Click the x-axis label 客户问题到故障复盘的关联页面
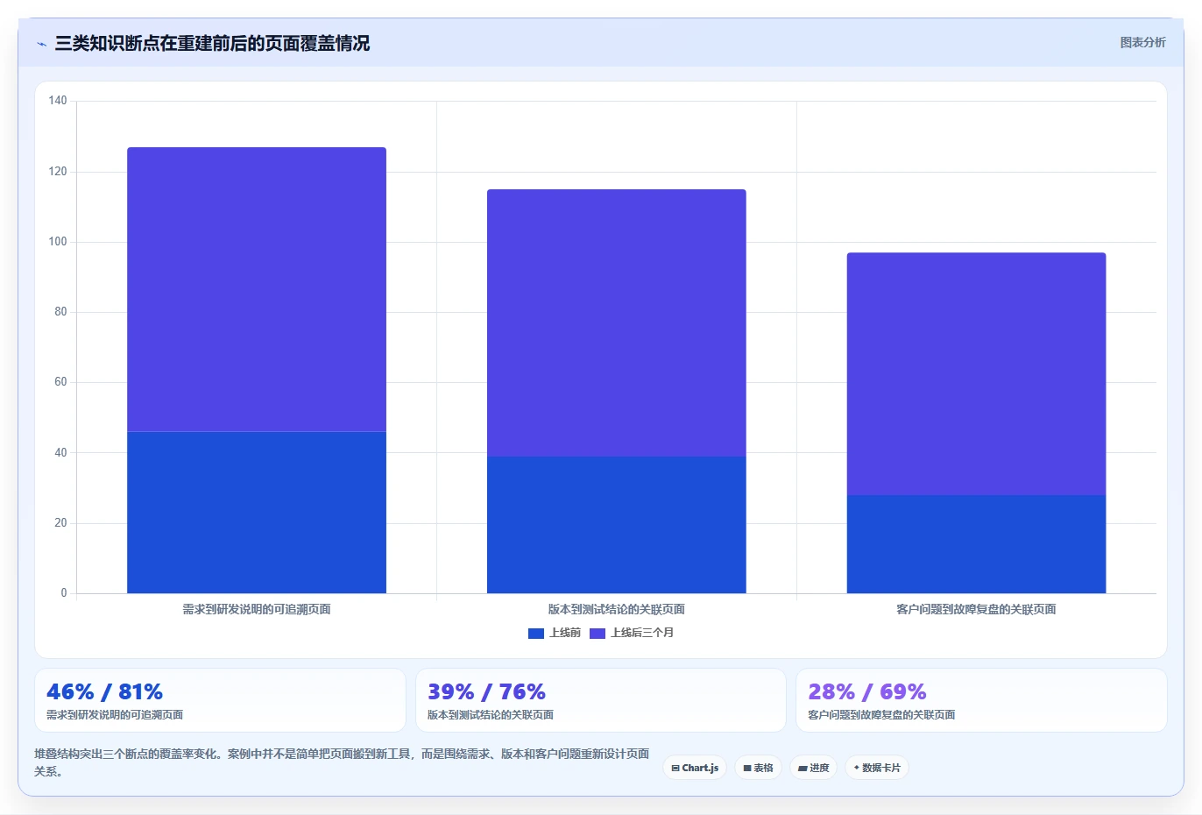The width and height of the screenshot is (1202, 815). coord(976,609)
